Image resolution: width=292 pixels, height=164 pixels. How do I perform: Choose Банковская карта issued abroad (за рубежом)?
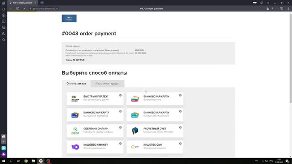click(95, 115)
